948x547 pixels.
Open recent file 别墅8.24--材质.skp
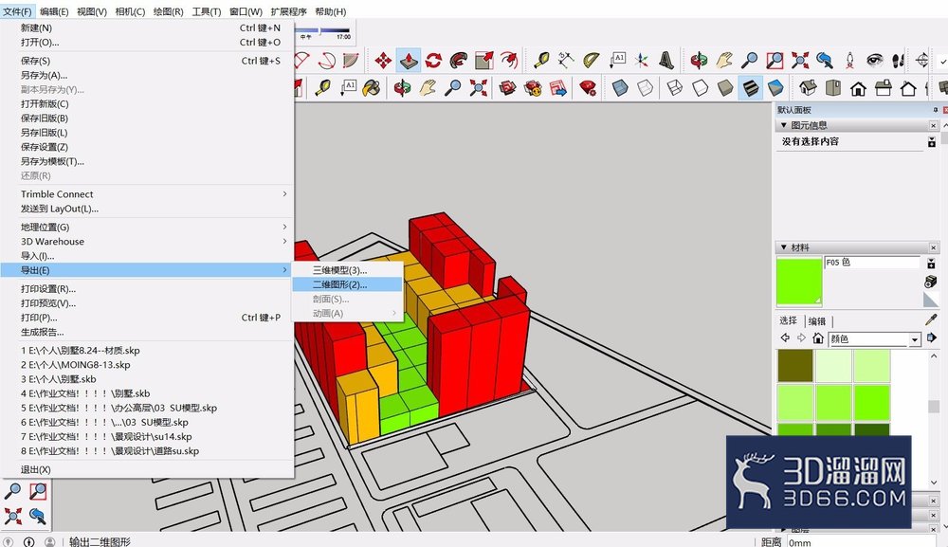coord(80,350)
